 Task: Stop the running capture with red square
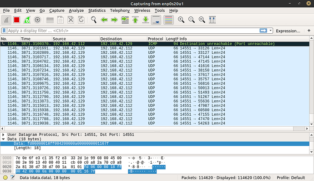pyautogui.click(x=17, y=20)
